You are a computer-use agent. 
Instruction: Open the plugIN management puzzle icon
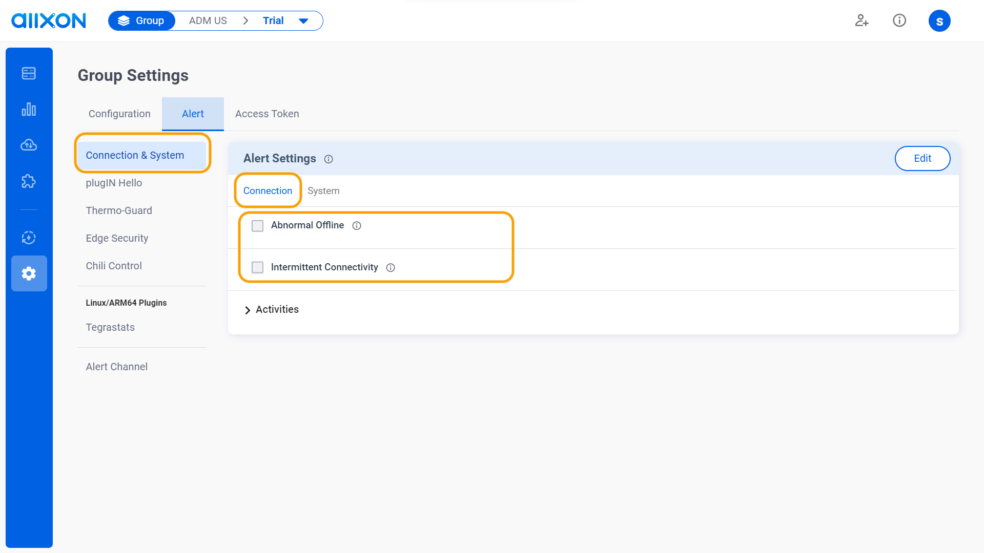(29, 181)
